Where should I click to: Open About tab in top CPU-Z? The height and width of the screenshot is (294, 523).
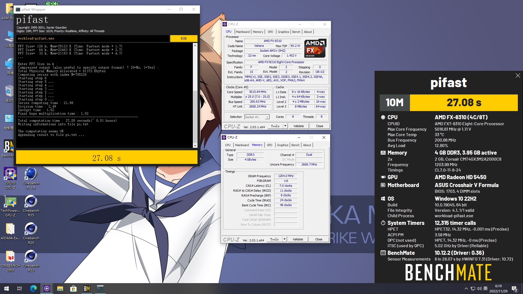pyautogui.click(x=308, y=32)
